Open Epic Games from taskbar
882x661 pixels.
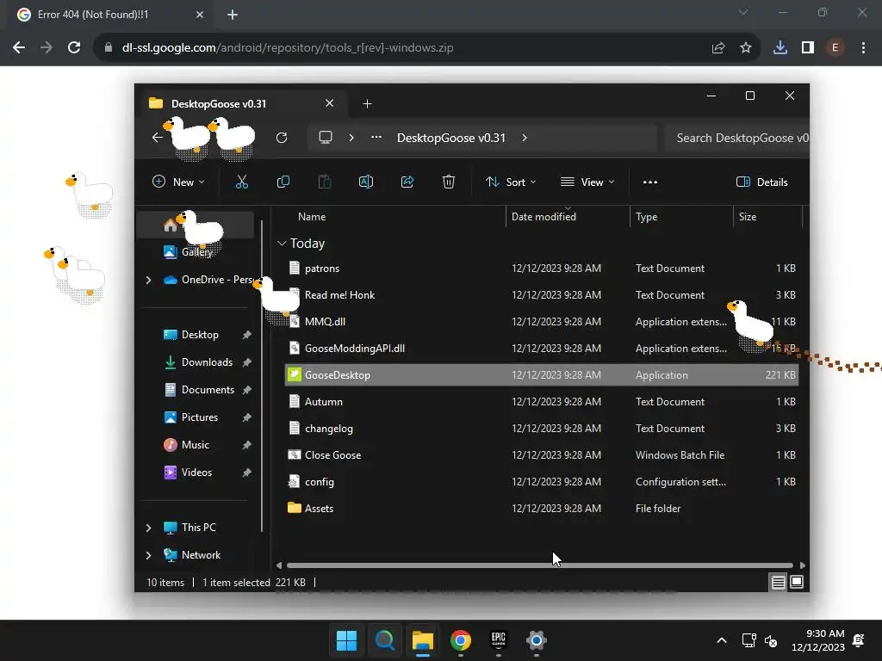[499, 640]
